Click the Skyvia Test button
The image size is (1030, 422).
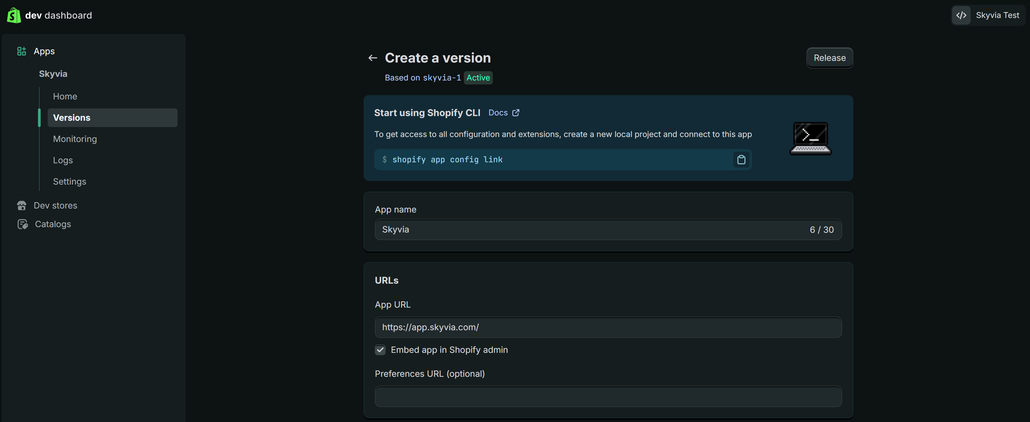[x=998, y=15]
